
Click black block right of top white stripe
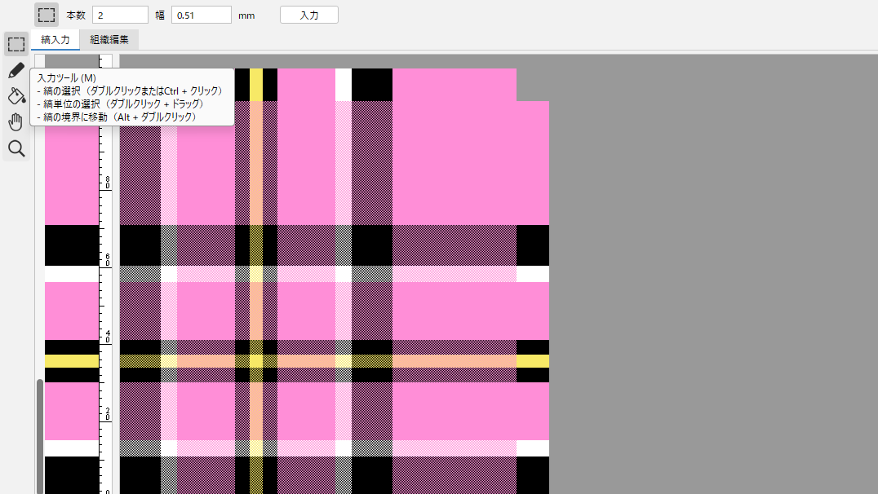click(372, 84)
